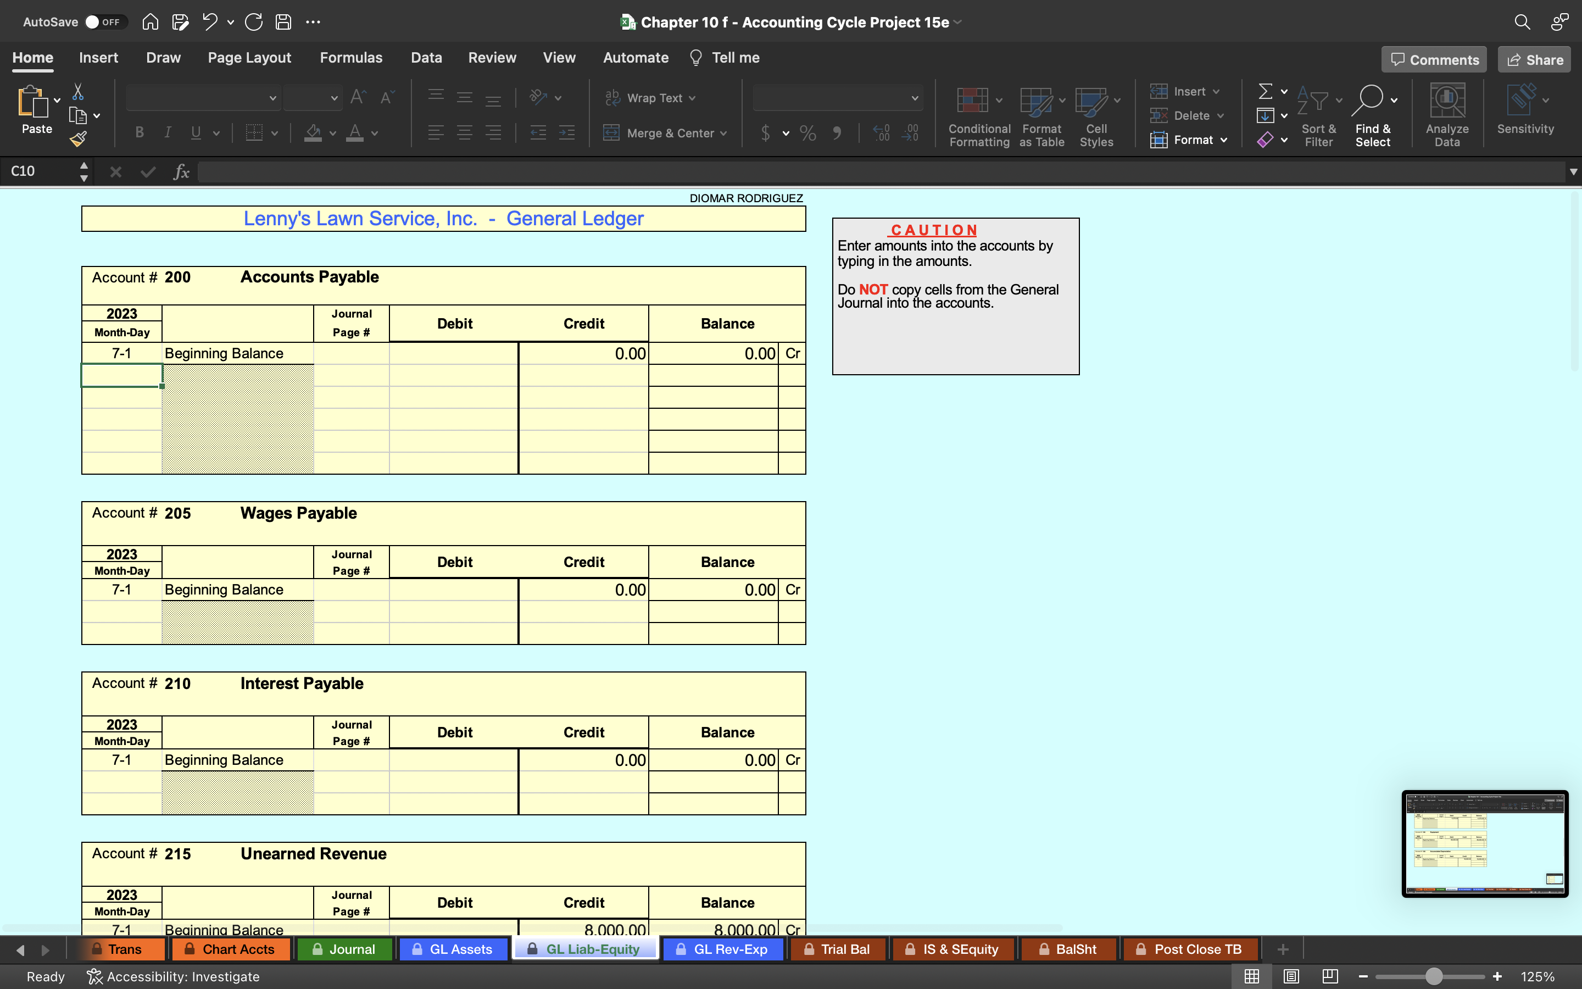Open the Formulas ribbon tab
Image resolution: width=1582 pixels, height=989 pixels.
click(351, 58)
